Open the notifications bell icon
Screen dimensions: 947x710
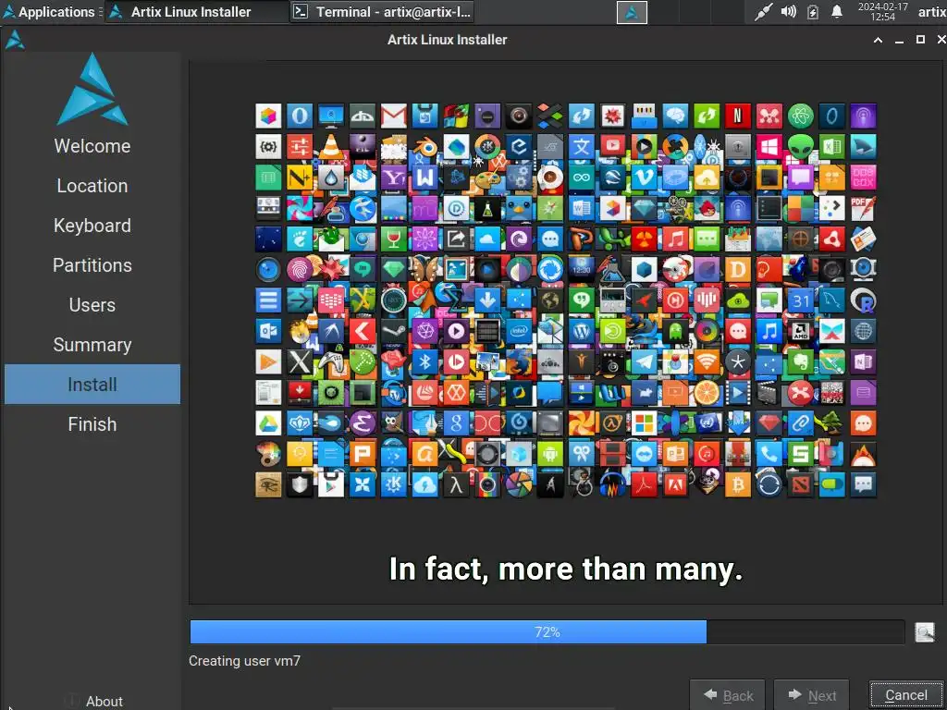coord(836,12)
